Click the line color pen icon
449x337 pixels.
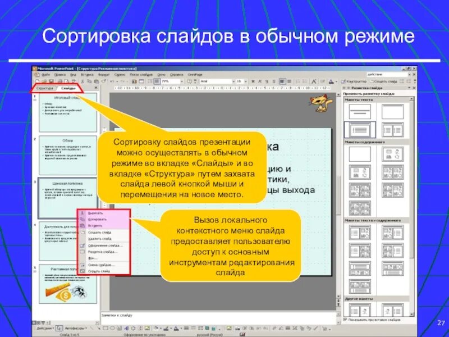(x=166, y=329)
